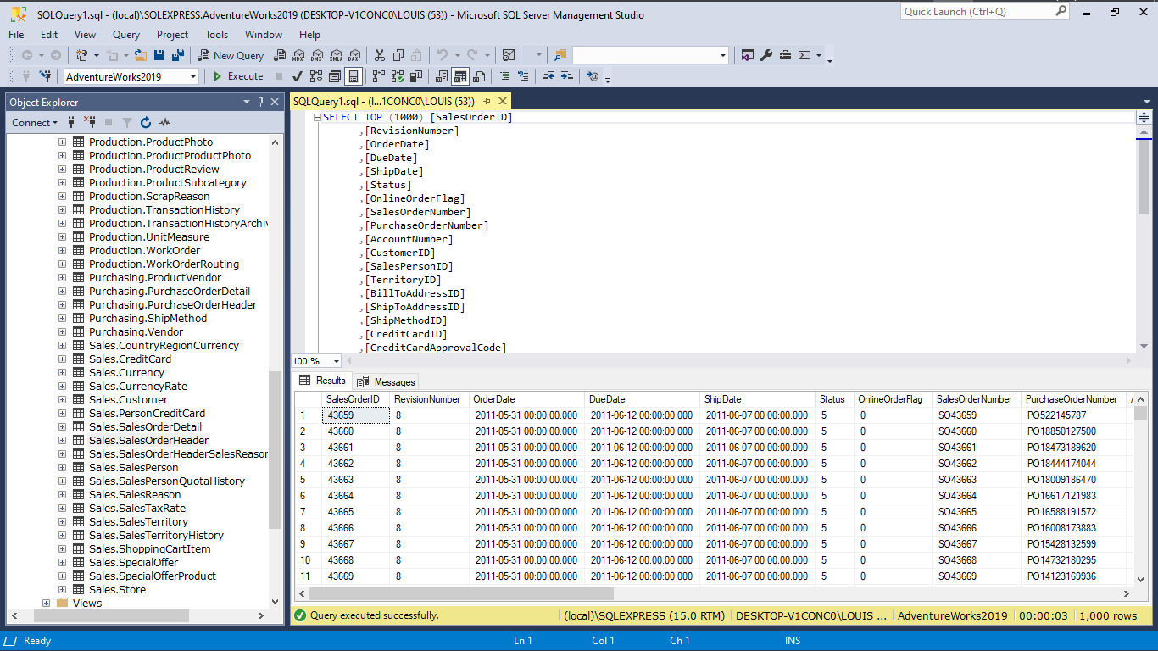Open the File menu
This screenshot has height=651, width=1158.
[x=16, y=35]
